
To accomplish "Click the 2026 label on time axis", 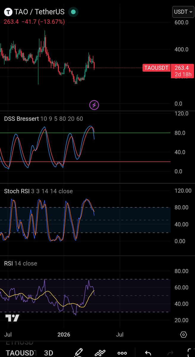I will 64,335.
